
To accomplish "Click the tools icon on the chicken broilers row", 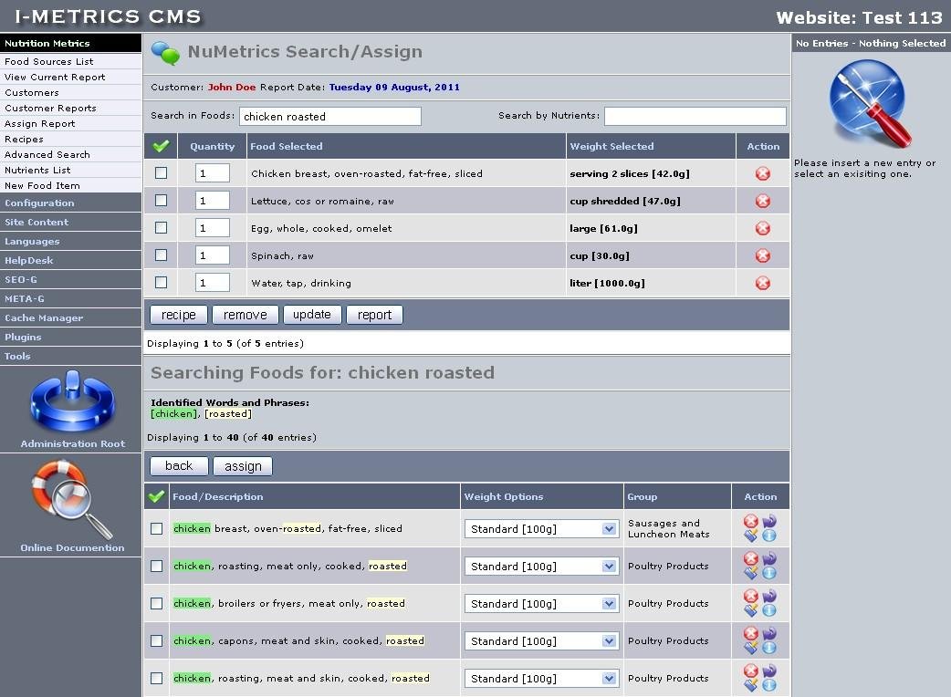I will coord(751,610).
